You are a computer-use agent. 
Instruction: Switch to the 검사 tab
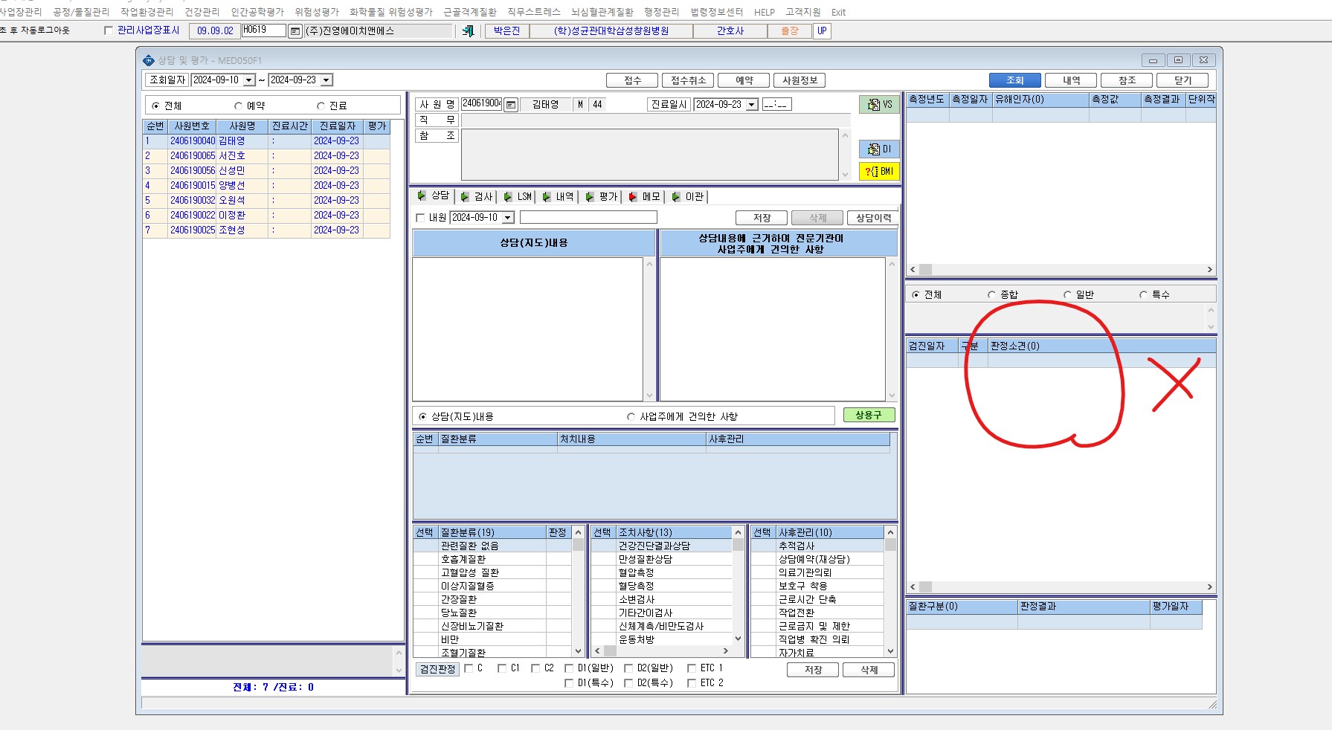pos(477,197)
